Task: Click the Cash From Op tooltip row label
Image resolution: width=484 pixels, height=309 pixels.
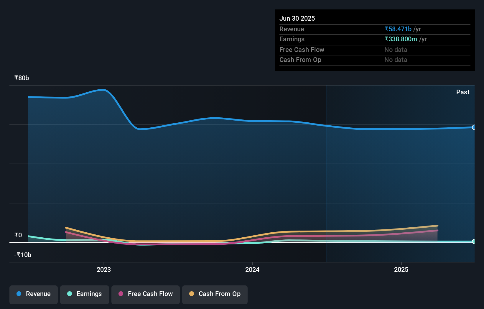Action: click(300, 60)
